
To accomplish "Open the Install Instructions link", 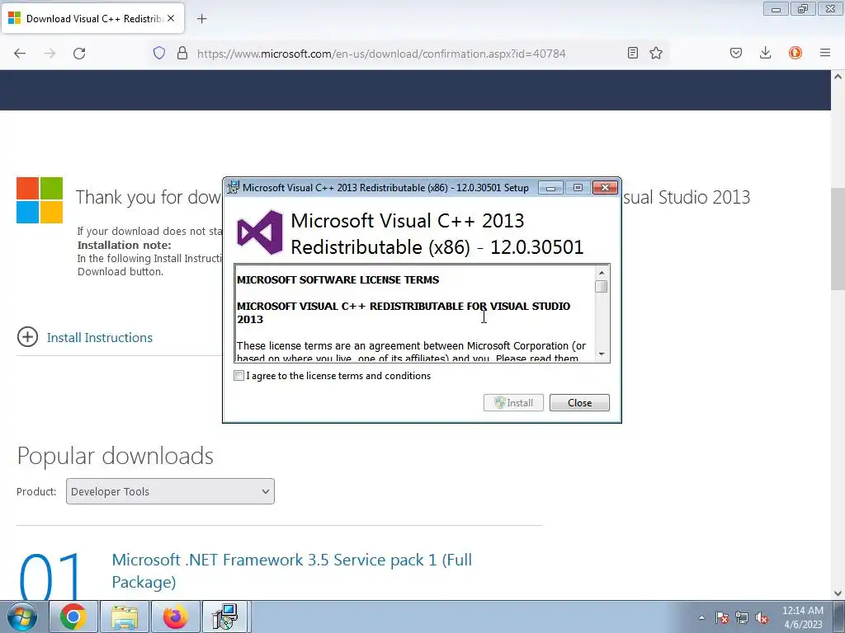I will pyautogui.click(x=100, y=337).
